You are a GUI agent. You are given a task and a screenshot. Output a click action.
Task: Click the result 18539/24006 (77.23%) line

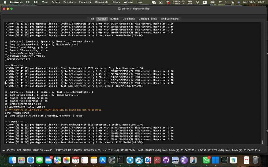click(x=74, y=86)
